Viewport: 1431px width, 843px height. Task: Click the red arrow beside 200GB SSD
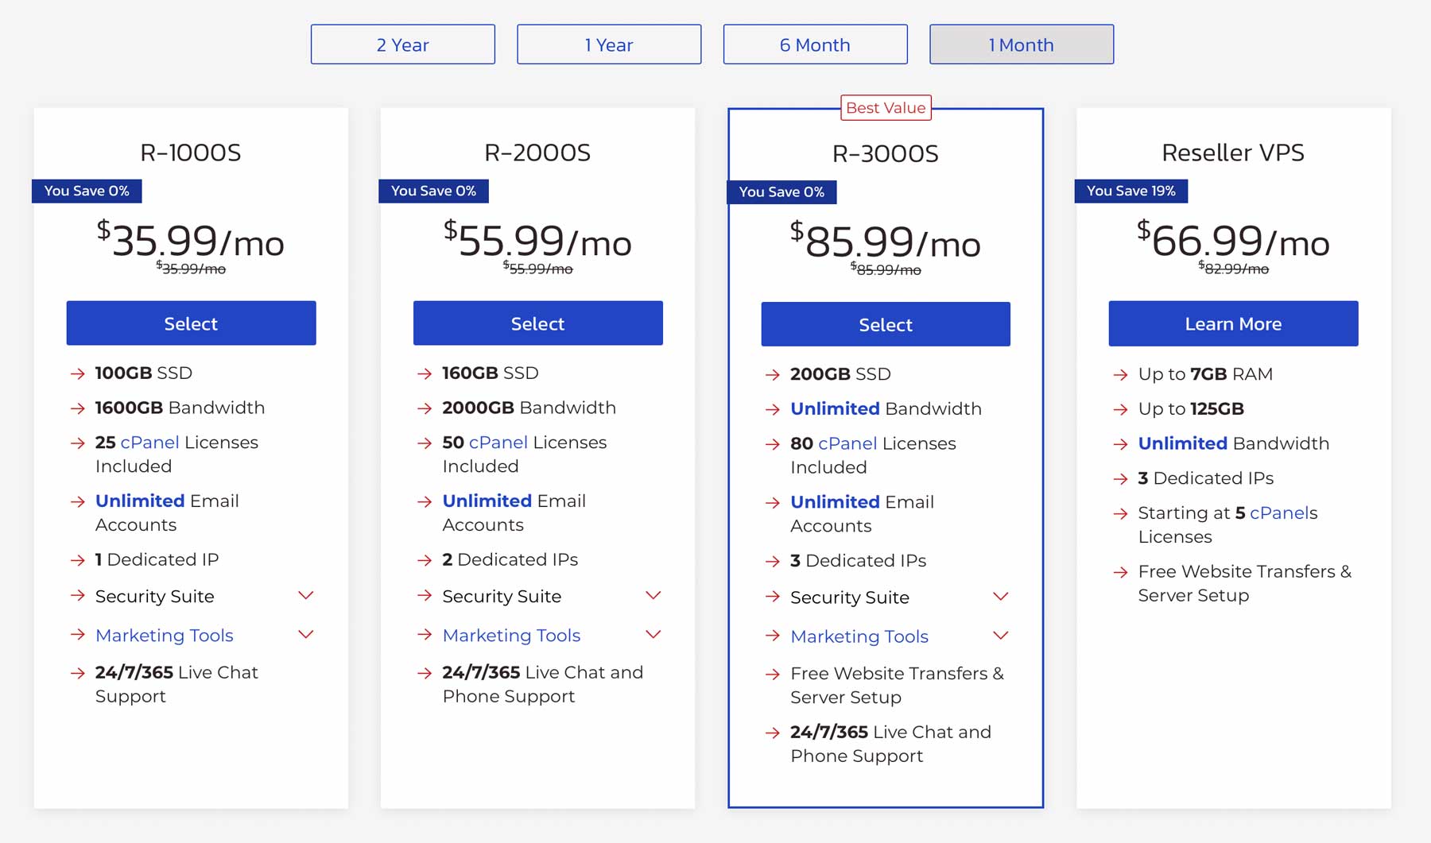(x=771, y=374)
